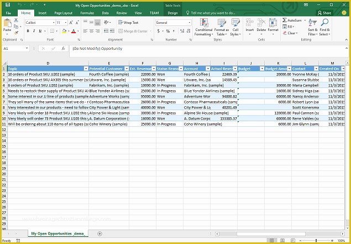Apply Orientation text rotation icon
Screen dimensions: 351x244
[106, 22]
